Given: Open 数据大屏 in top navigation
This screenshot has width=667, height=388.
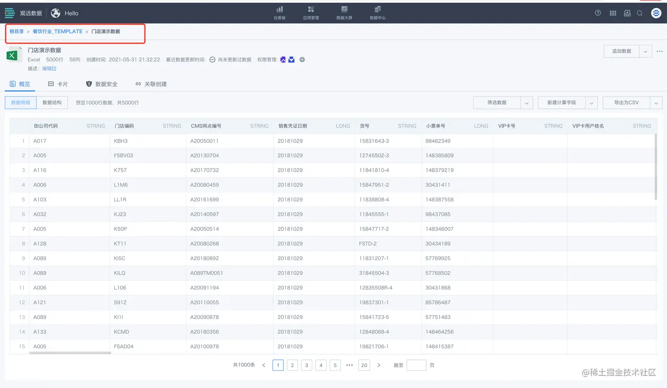Looking at the screenshot, I should (x=345, y=13).
